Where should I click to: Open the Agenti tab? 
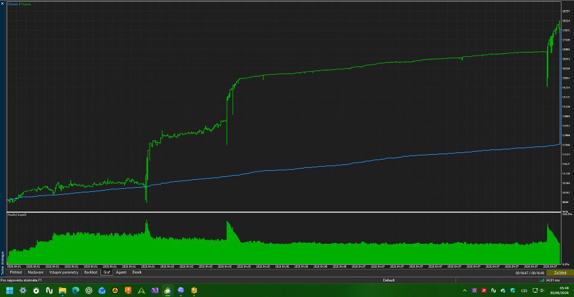tap(121, 272)
